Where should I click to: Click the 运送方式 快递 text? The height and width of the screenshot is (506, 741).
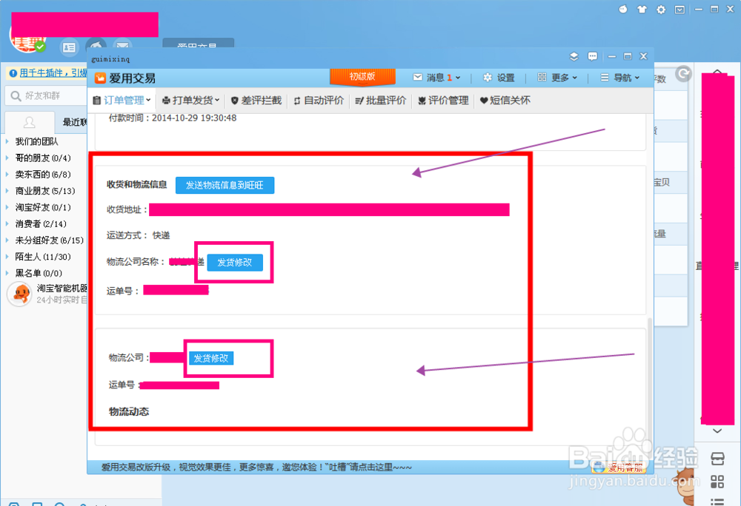138,235
